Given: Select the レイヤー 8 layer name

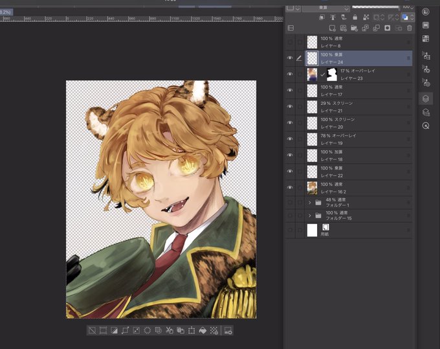Looking at the screenshot, I should (x=331, y=46).
